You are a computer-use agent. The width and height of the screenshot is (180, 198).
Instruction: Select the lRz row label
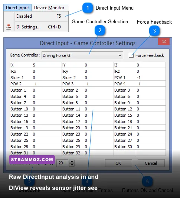pyautogui.click(x=125, y=71)
